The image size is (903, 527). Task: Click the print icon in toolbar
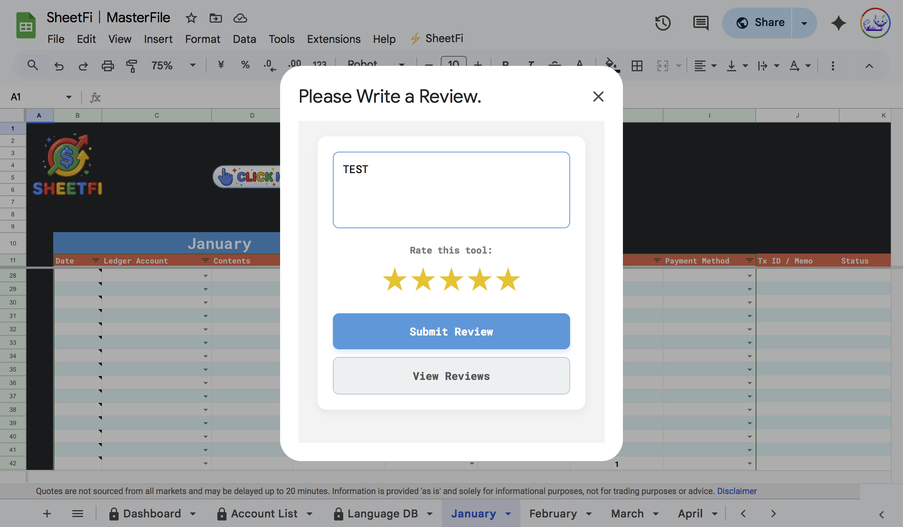tap(108, 66)
